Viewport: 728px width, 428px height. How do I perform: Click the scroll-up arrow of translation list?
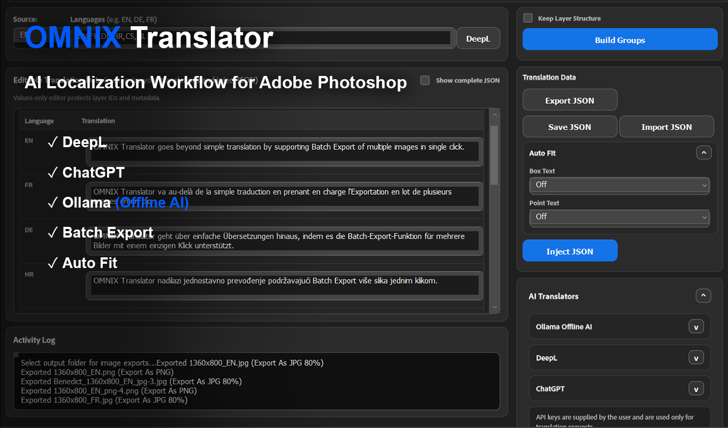point(494,115)
